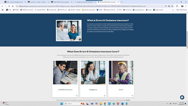Open the All Bookmarks folder
The width and height of the screenshot is (188, 106).
pyautogui.click(x=182, y=10)
